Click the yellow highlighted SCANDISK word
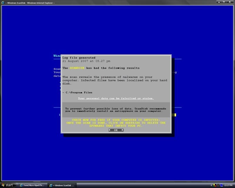The image size is (235, 188). click(x=77, y=68)
